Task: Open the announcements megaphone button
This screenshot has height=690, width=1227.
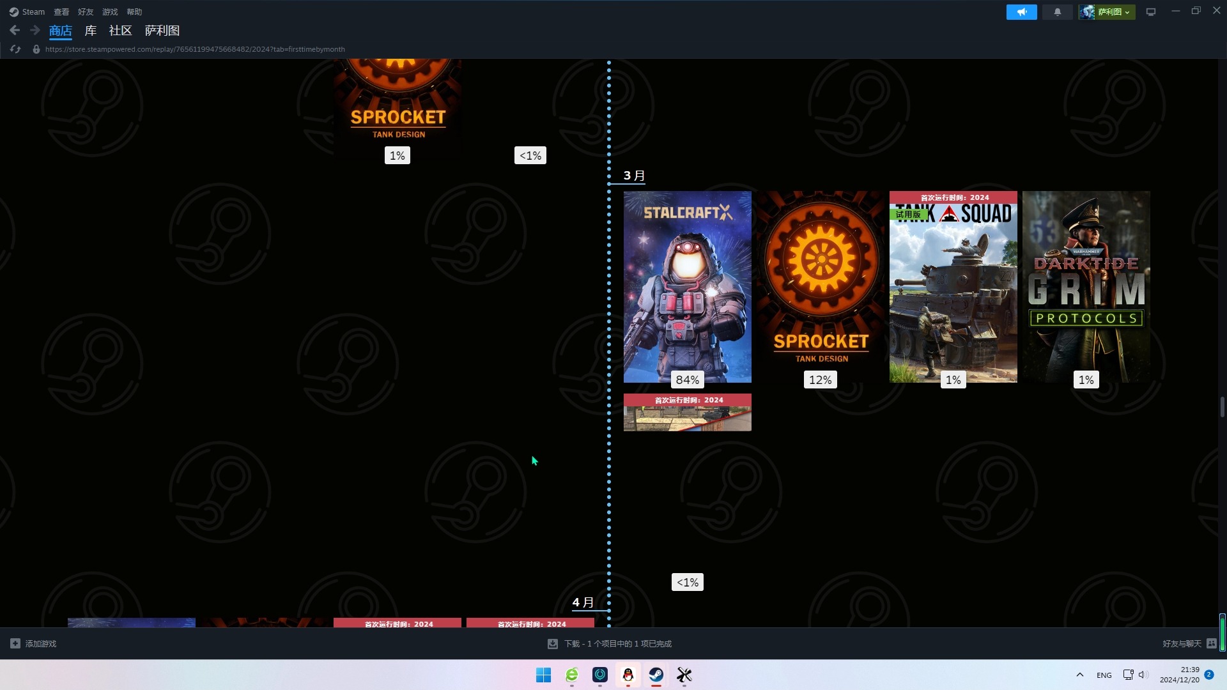Action: pos(1021,12)
